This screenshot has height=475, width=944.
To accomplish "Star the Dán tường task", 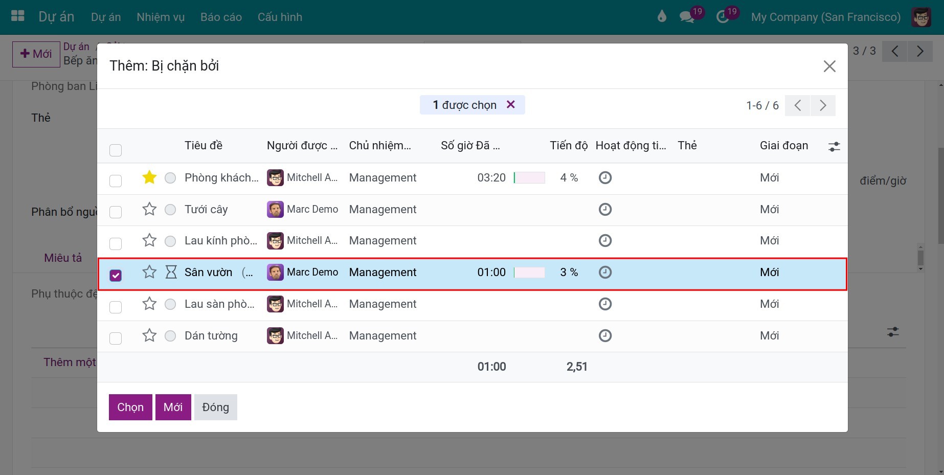I will [x=149, y=335].
